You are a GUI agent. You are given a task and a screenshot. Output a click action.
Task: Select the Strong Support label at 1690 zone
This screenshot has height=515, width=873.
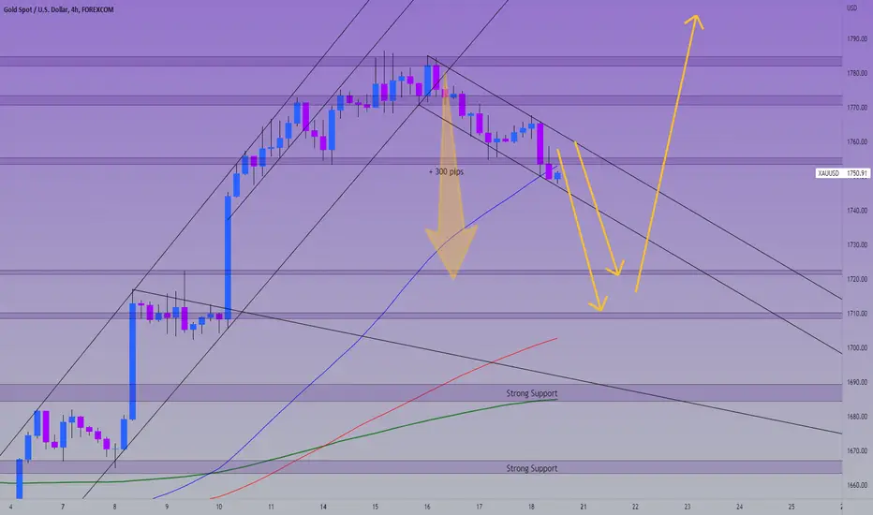(532, 393)
